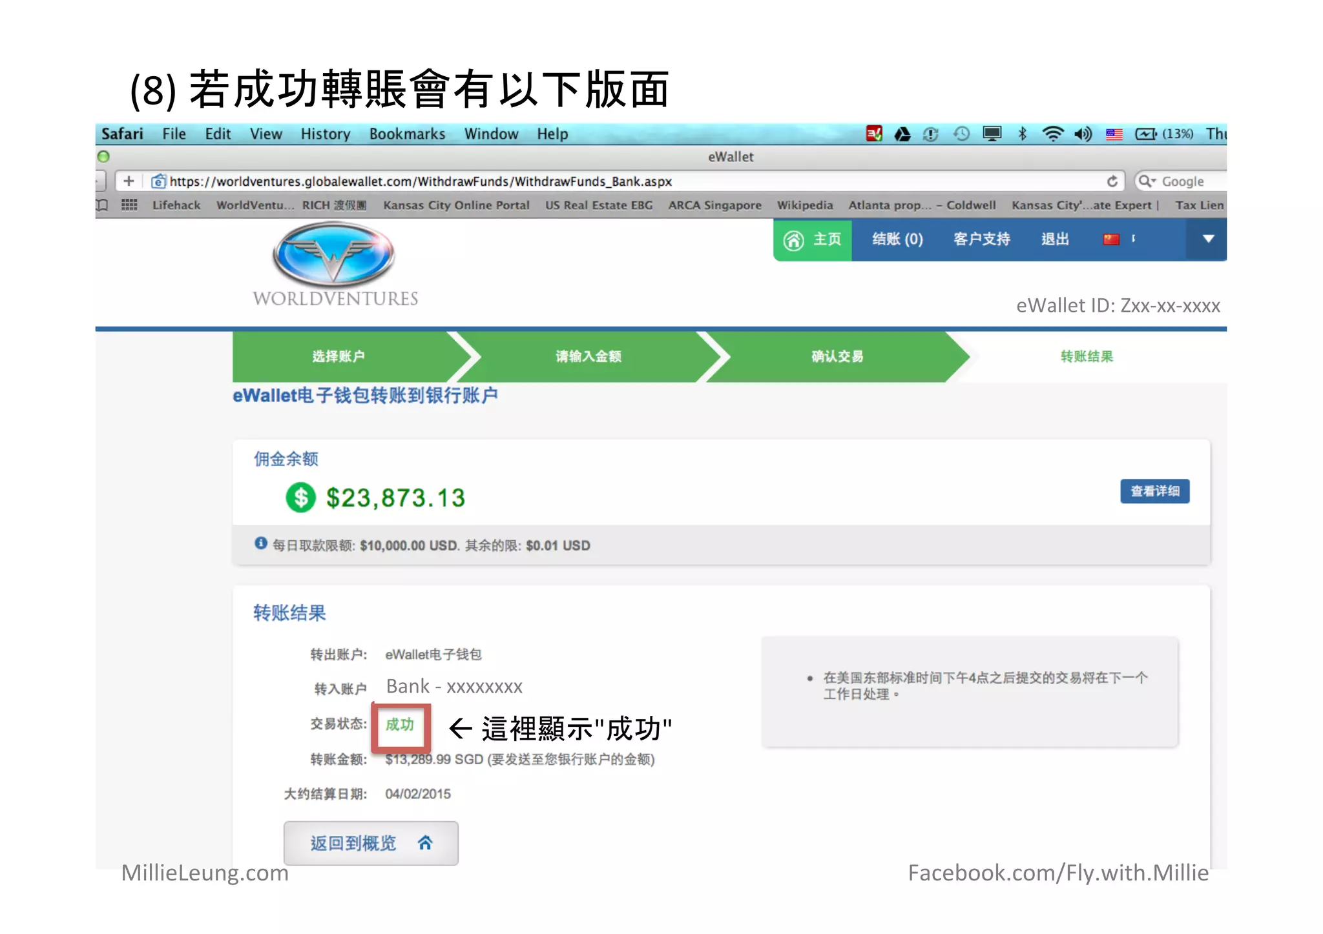Image resolution: width=1323 pixels, height=934 pixels.
Task: Open the Window menu
Action: 491,134
